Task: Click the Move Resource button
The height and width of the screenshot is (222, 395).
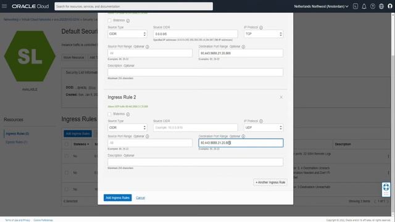Action: pos(73,57)
